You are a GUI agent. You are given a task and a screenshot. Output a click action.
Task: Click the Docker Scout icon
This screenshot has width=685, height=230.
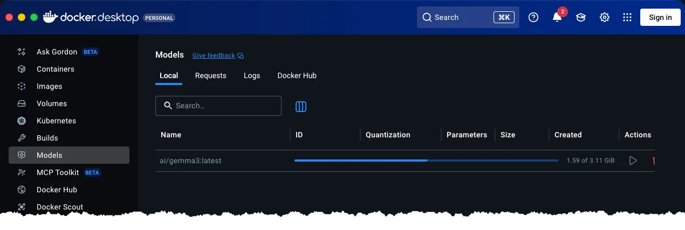[x=22, y=207]
